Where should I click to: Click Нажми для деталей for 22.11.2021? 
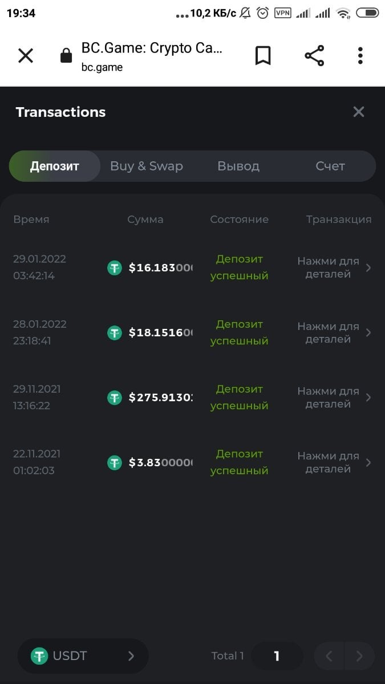click(329, 463)
